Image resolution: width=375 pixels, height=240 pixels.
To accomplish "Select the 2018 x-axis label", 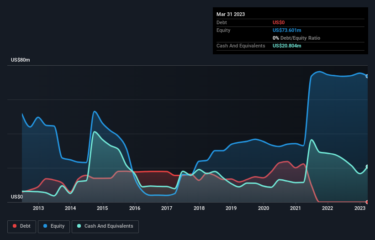I will click(199, 208).
